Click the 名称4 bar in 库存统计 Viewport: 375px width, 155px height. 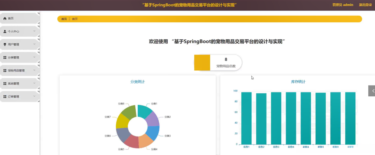291,118
